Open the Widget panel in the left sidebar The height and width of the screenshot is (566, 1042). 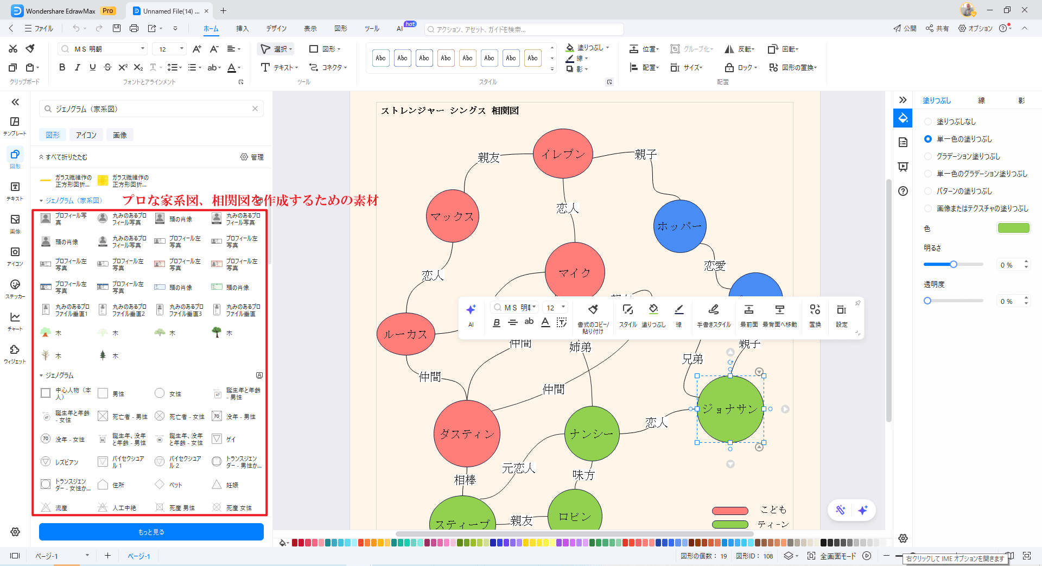coord(15,353)
